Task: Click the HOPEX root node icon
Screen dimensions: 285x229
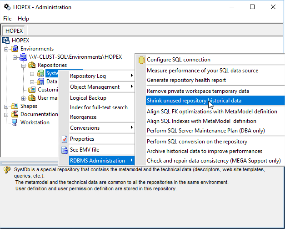Action: pos(6,41)
